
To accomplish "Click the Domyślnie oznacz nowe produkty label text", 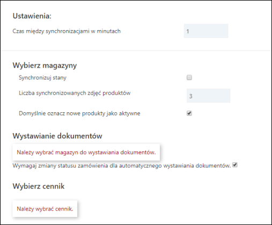I will (x=79, y=113).
